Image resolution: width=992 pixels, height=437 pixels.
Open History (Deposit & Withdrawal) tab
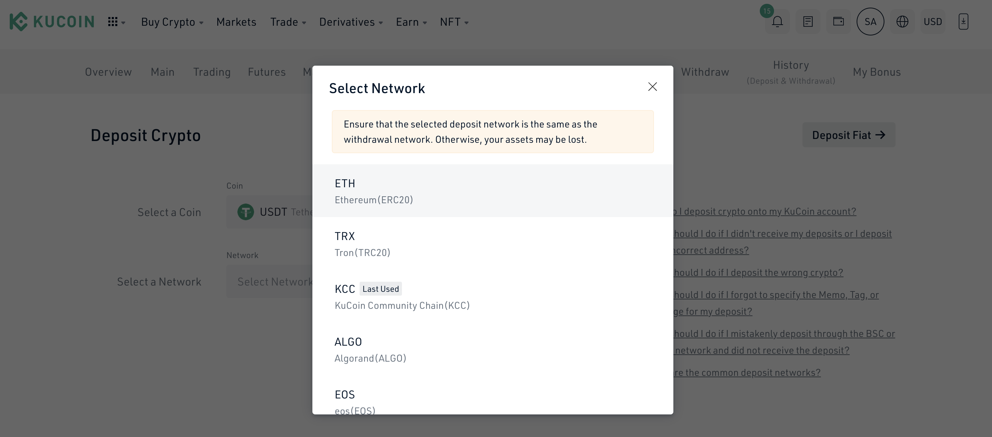click(x=791, y=72)
